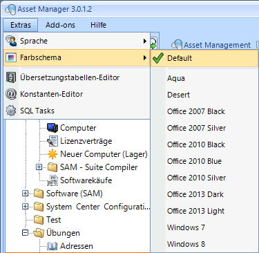Click the Farbschema color palette icon

click(x=11, y=57)
